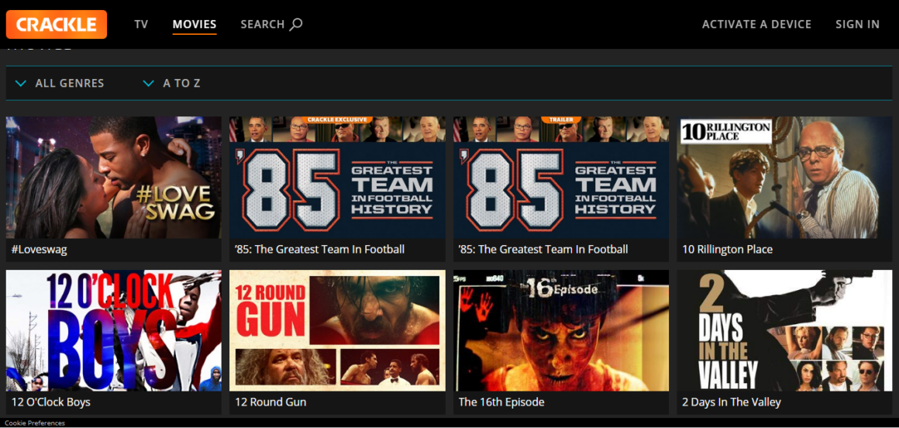Viewport: 899px width, 428px height.
Task: Open the A to Z sort dropdown
Action: (x=171, y=83)
